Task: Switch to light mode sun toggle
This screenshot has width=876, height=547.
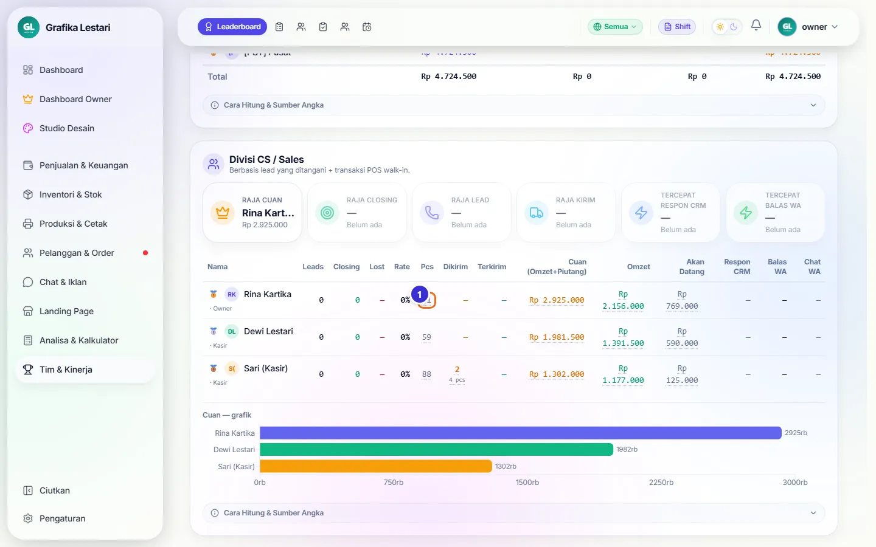Action: click(720, 27)
